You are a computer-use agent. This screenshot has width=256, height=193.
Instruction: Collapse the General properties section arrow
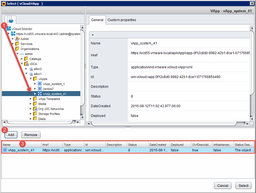[x=93, y=35]
